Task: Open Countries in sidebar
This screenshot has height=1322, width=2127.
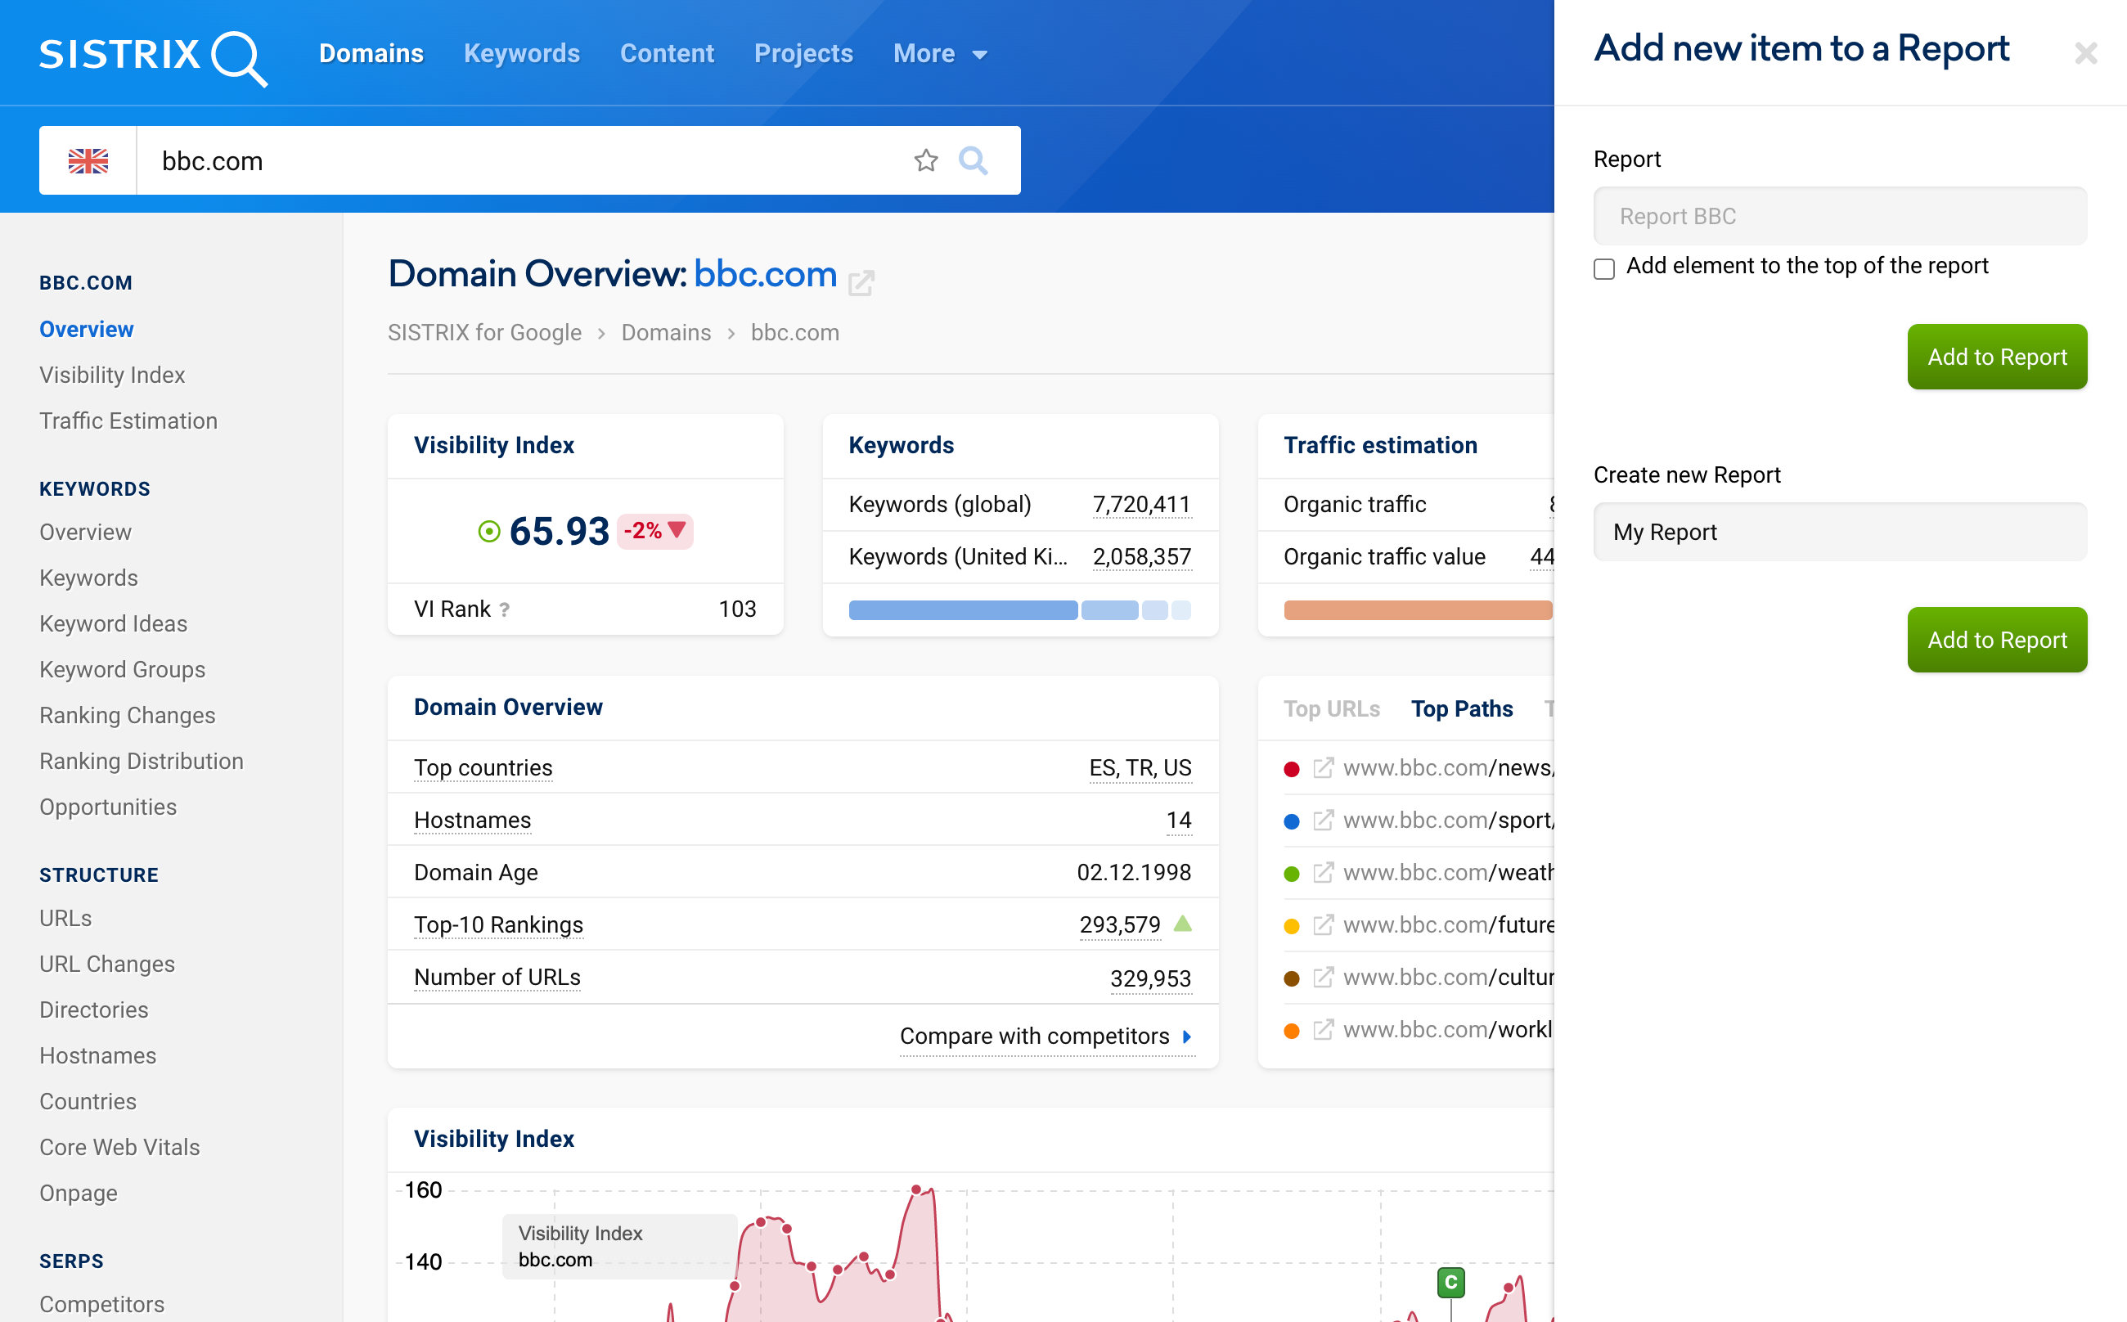Action: click(88, 1101)
